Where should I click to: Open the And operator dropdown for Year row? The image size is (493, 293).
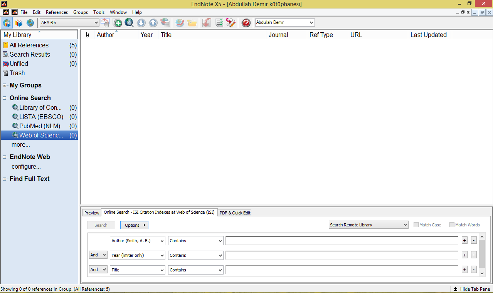(98, 255)
